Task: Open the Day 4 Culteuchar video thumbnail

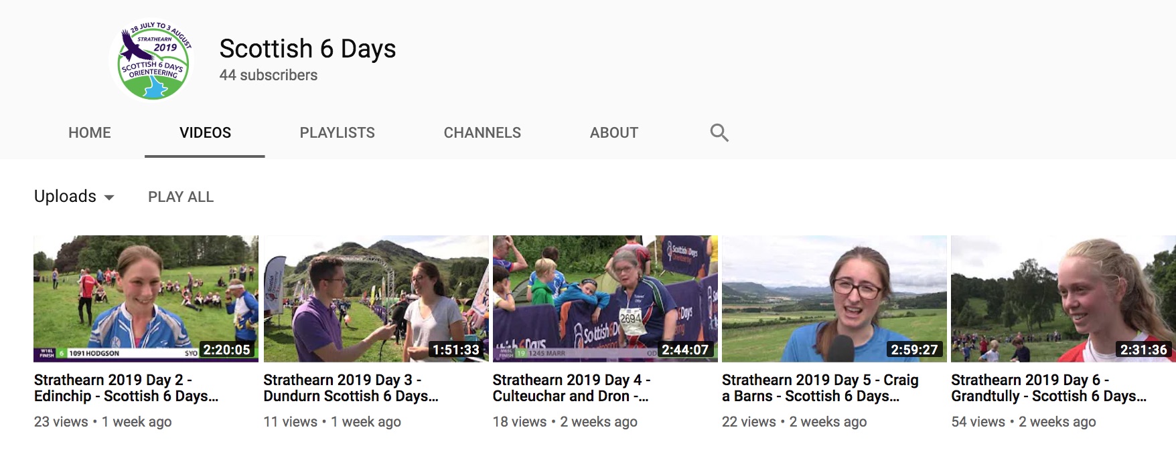Action: 605,298
